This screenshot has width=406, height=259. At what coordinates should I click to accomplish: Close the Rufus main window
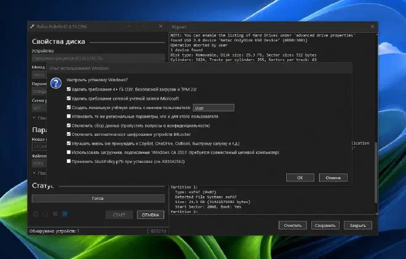161,26
